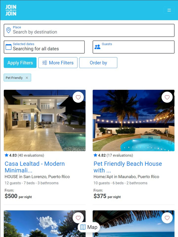The width and height of the screenshot is (178, 237).
Task: Remove the Pet Friendly filter tag
Action: point(27,78)
